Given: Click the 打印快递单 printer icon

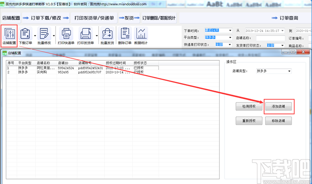Looking at the screenshot, I should pos(66,33).
